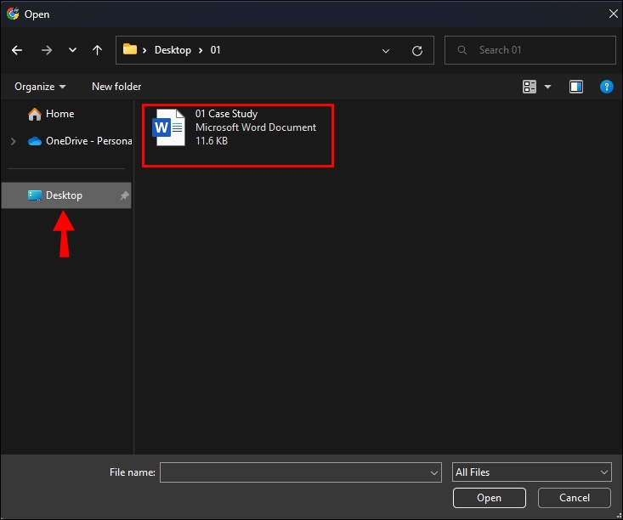
Task: Expand the address bar history dropdown
Action: coord(387,50)
